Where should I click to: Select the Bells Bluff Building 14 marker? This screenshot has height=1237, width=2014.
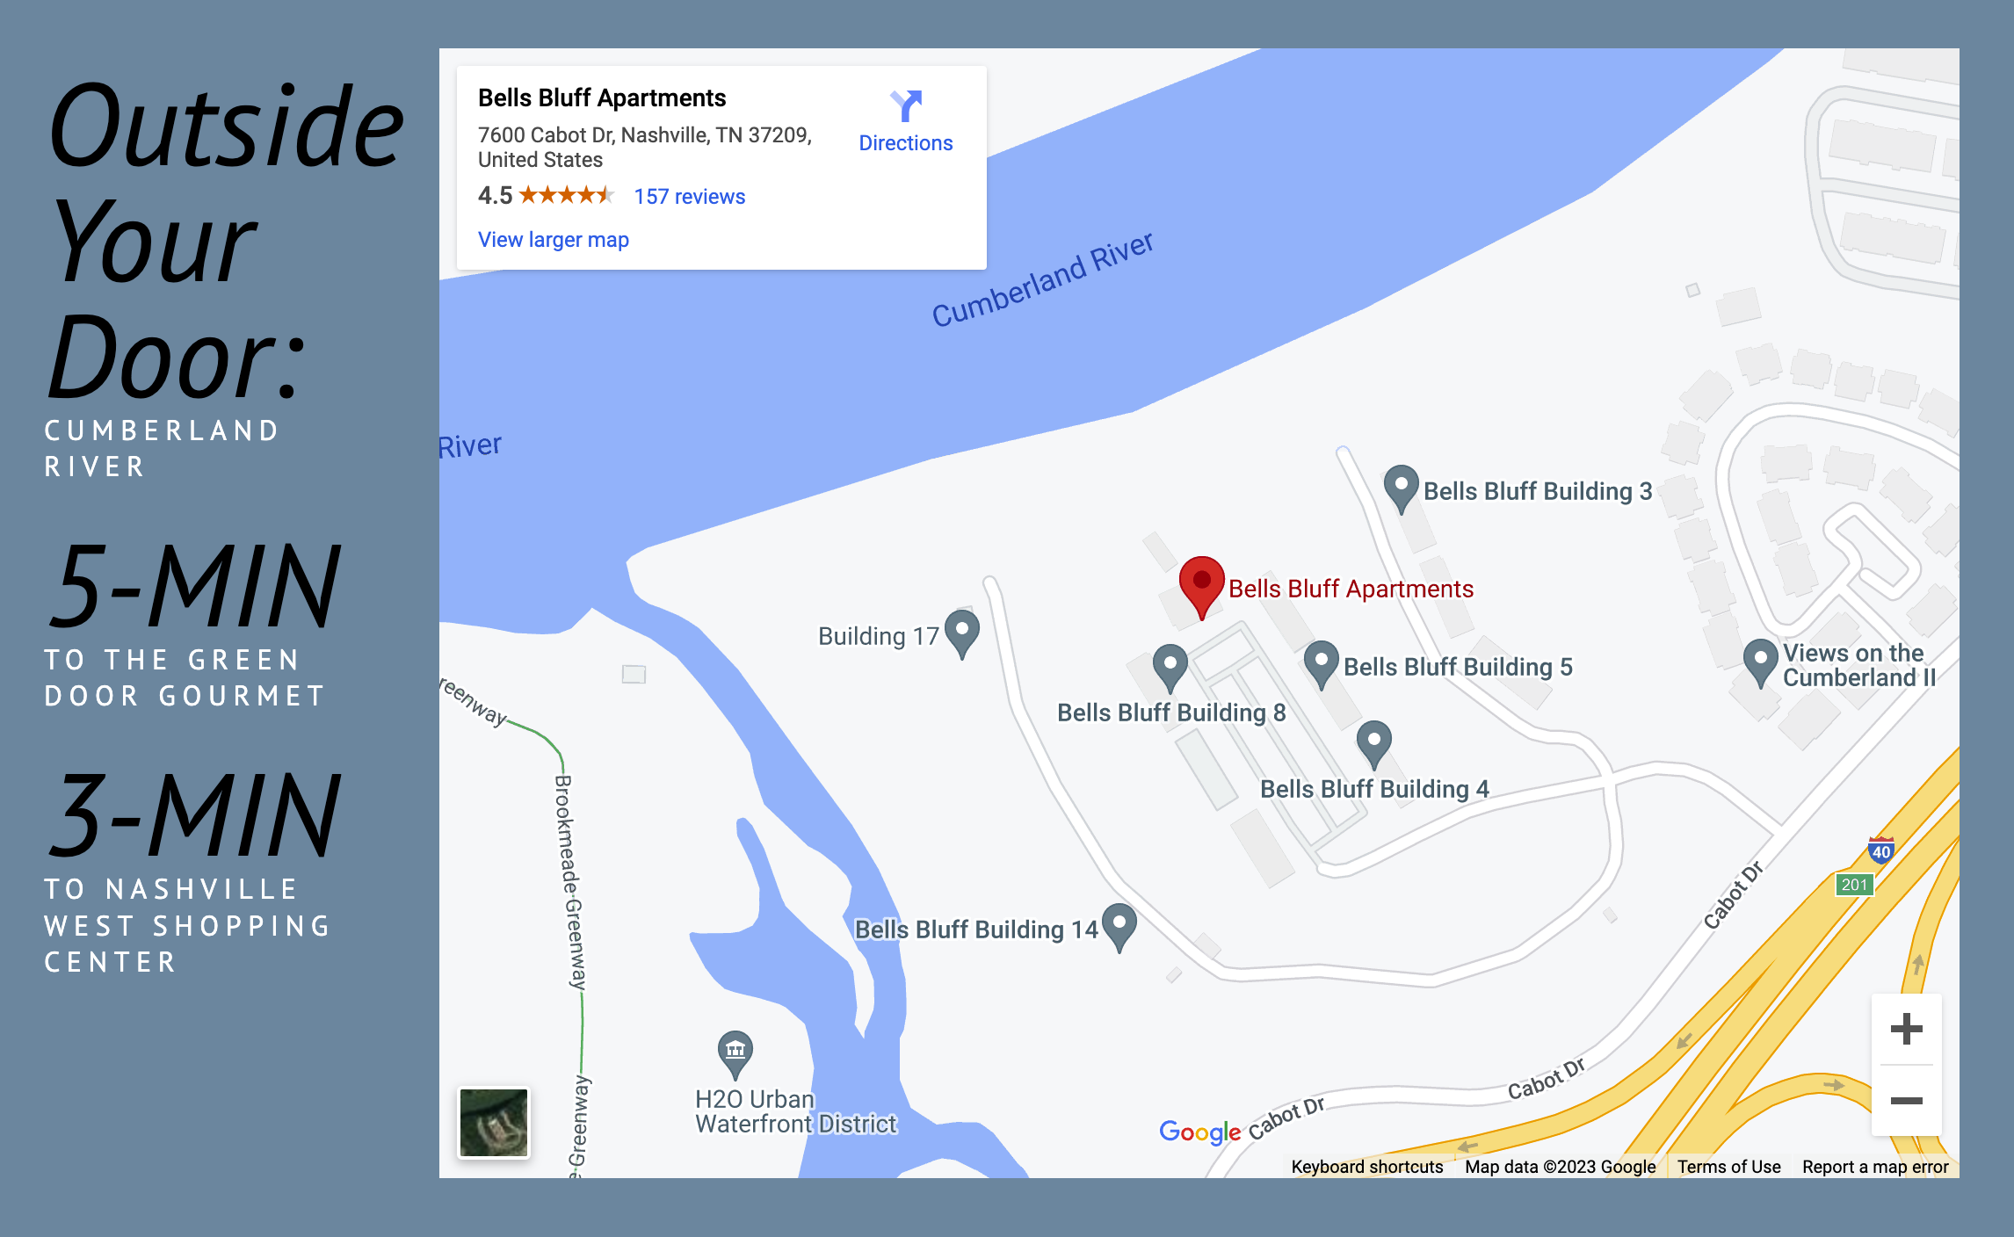1119,928
